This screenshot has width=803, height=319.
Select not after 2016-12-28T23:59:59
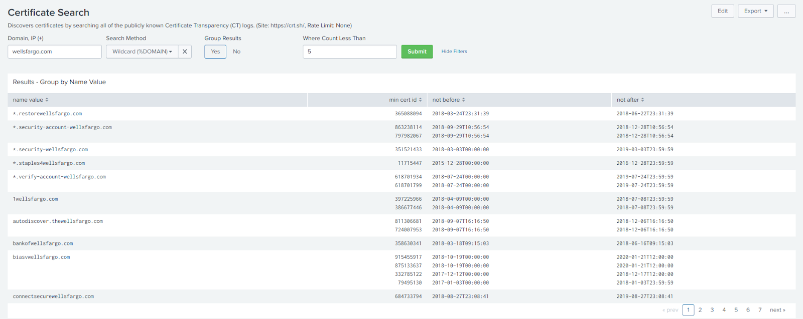coord(645,163)
